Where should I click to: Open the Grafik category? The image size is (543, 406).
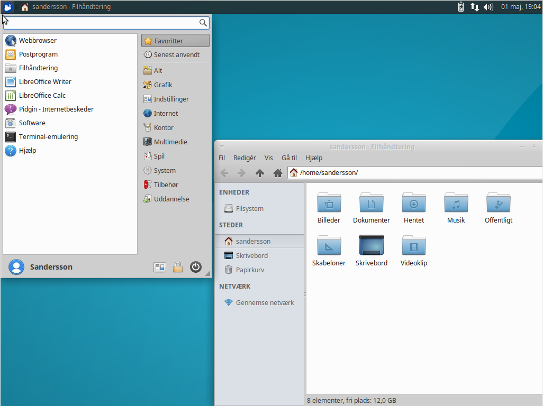tap(175, 85)
